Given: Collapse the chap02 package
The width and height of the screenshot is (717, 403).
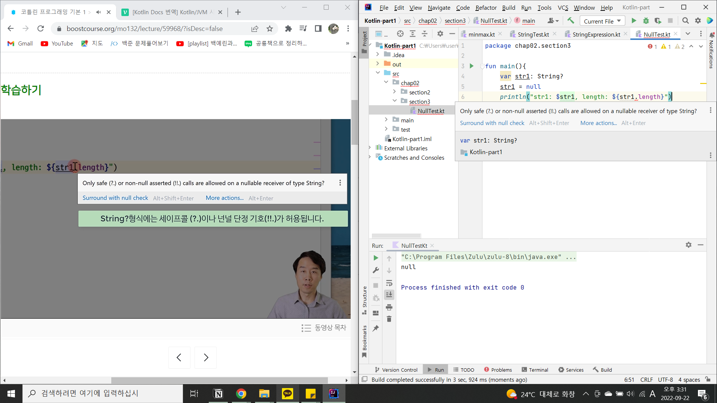Looking at the screenshot, I should coord(386,82).
